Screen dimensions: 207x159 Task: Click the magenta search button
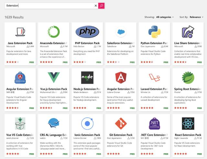[101, 6]
